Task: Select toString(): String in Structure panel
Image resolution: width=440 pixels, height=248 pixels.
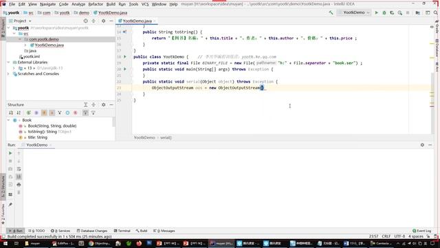Action: pyautogui.click(x=43, y=132)
